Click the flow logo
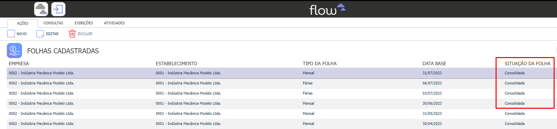The width and height of the screenshot is (557, 129). pyautogui.click(x=328, y=9)
